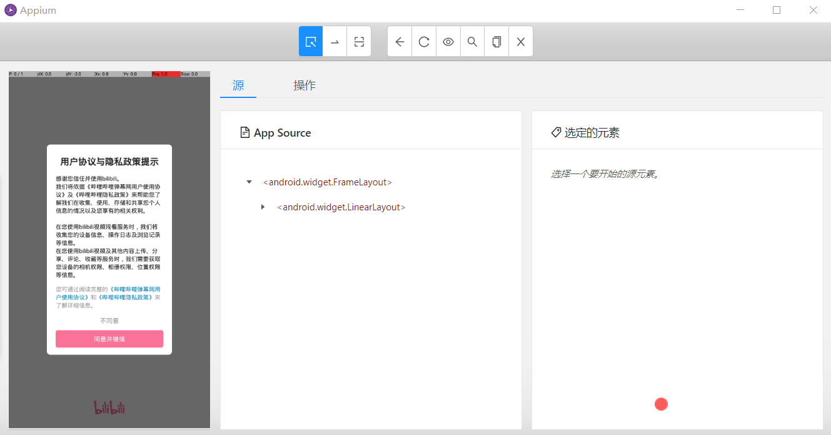Quit session with the X toolbar icon
This screenshot has width=831, height=435.
tap(520, 42)
